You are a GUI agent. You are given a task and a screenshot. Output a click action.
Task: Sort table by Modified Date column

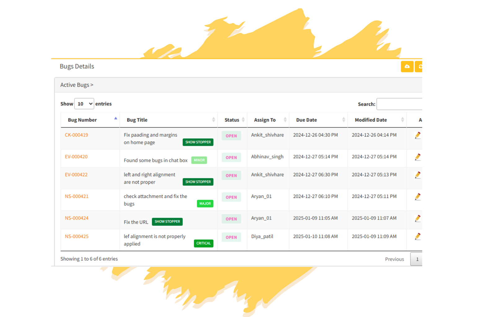(371, 120)
